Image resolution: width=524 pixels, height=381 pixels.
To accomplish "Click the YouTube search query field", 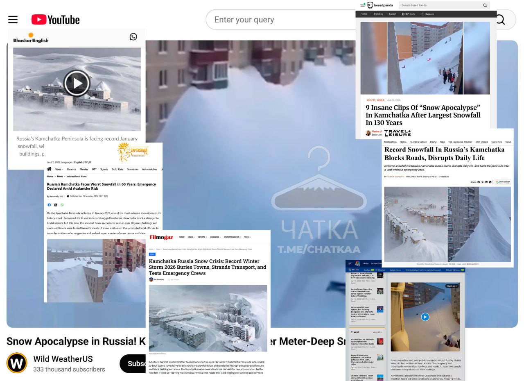I will click(282, 20).
